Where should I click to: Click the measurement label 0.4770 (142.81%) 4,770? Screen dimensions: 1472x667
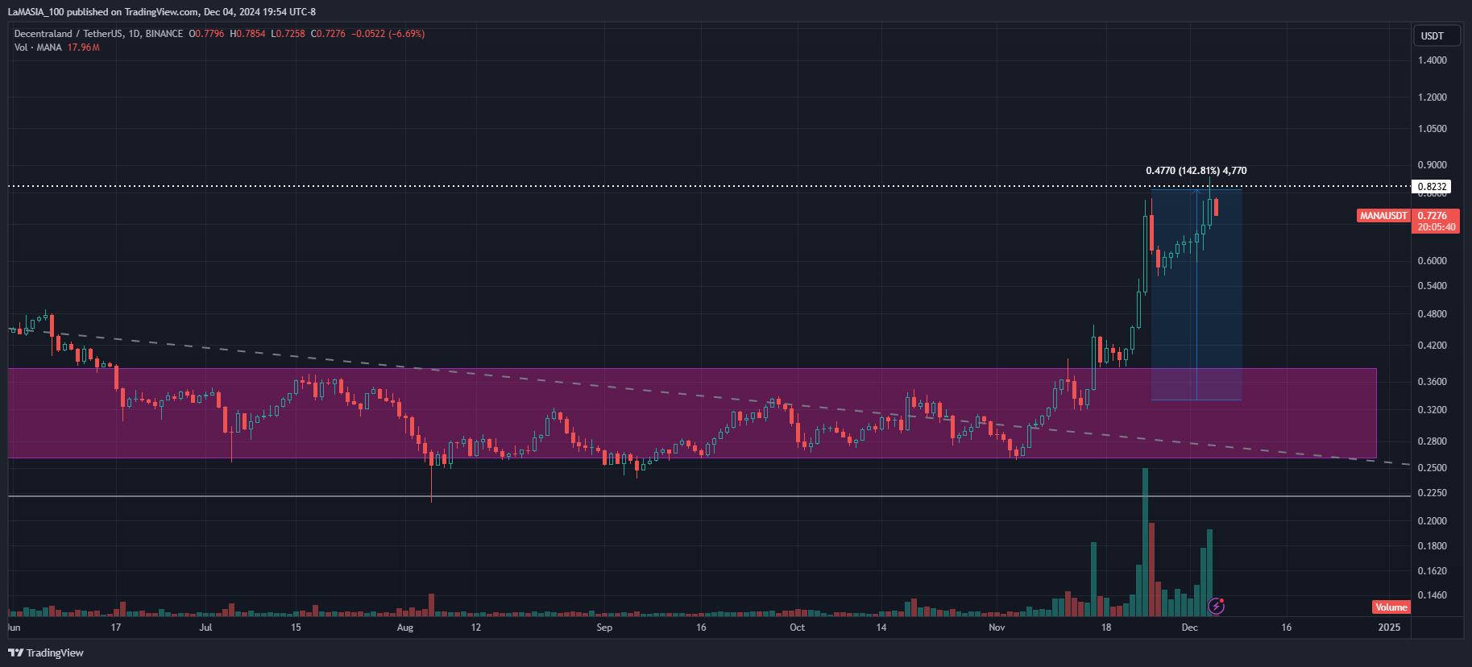click(x=1196, y=171)
